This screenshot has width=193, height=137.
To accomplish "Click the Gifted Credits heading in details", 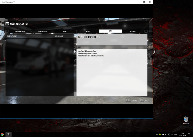I will (89, 37).
